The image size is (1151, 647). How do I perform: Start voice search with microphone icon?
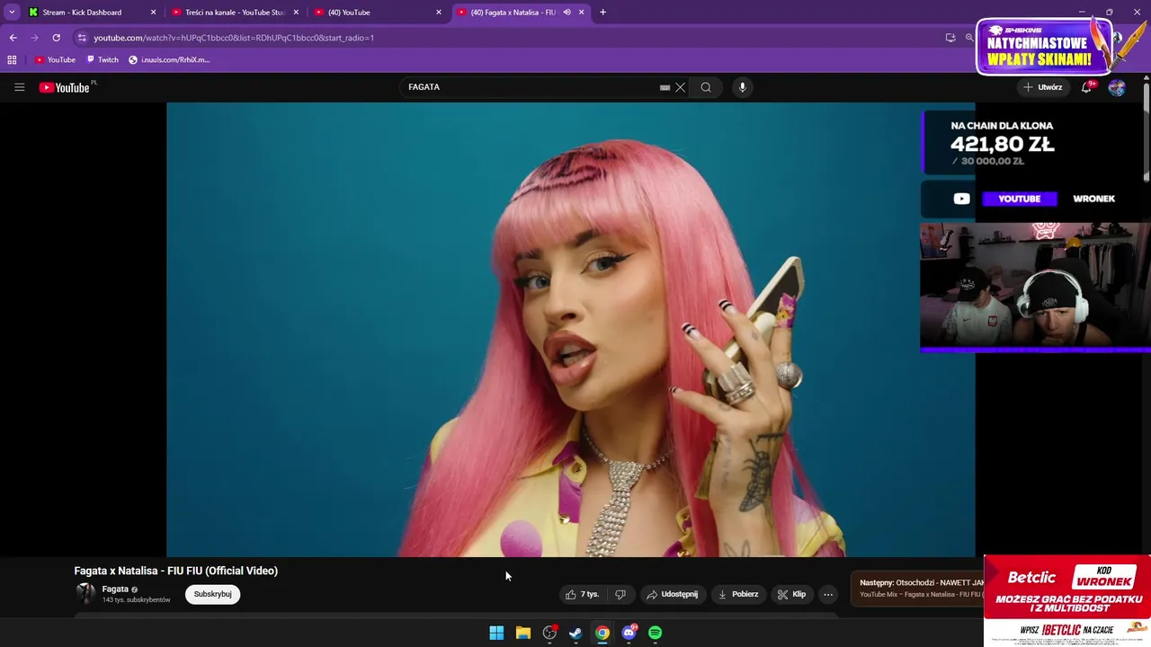click(x=742, y=87)
